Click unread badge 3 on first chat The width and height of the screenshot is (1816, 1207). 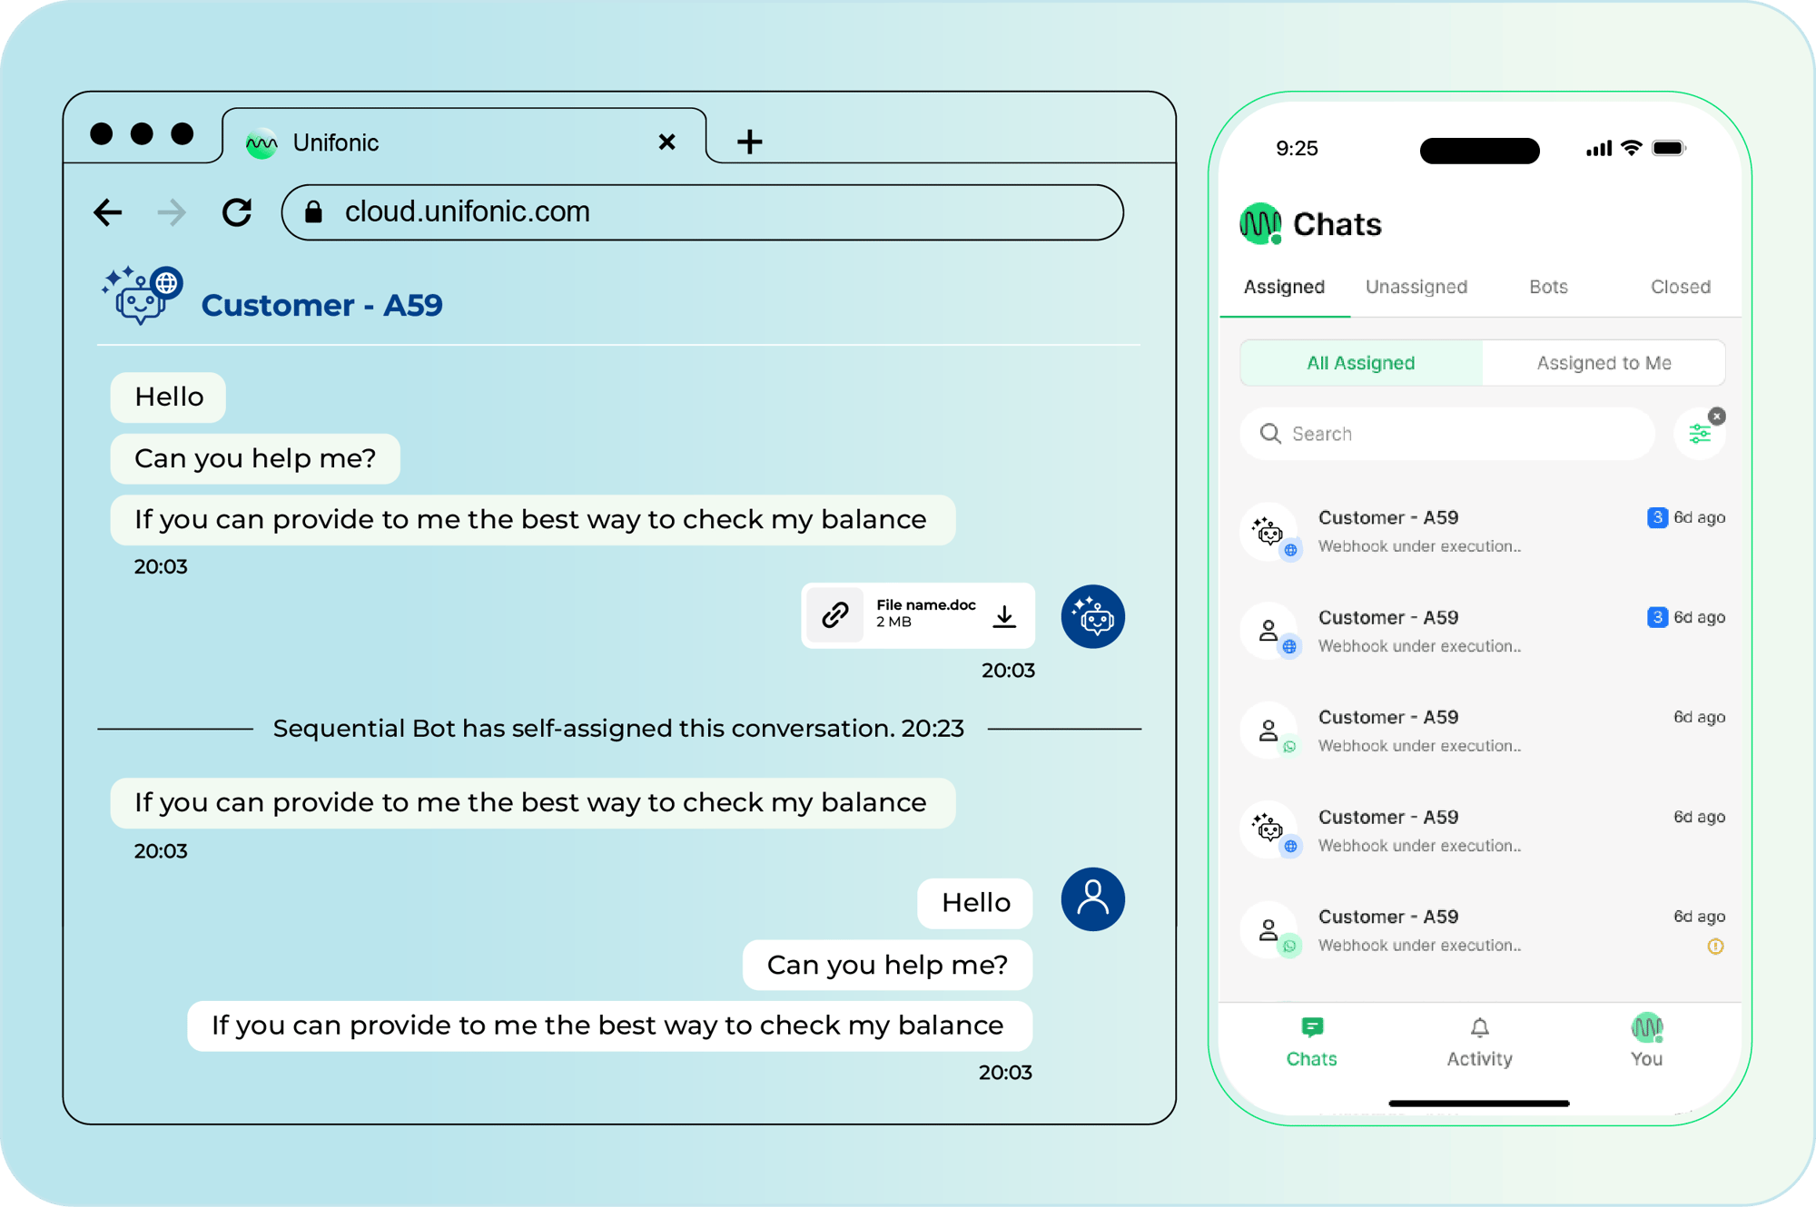tap(1657, 517)
